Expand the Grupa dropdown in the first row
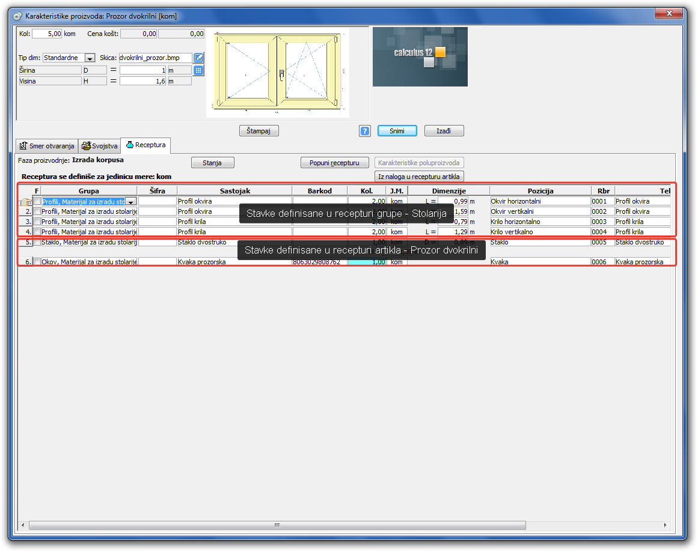Screen dimensions: 698x552 click(x=130, y=202)
